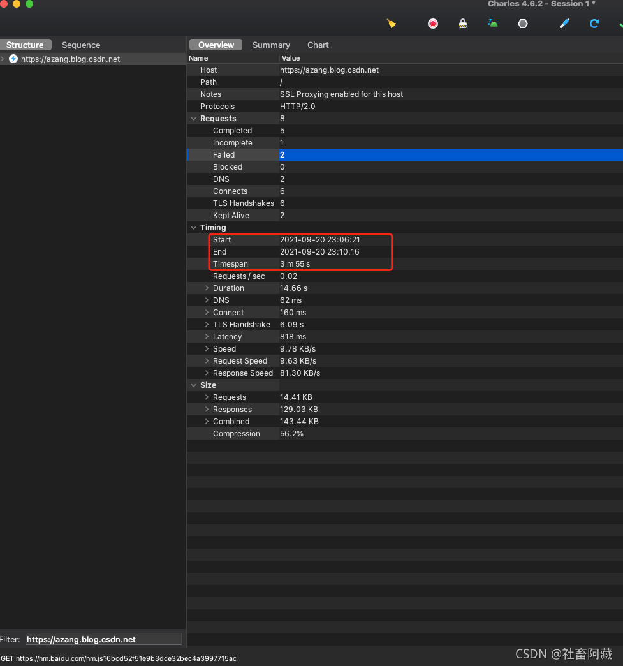This screenshot has width=623, height=666.
Task: Open the Overview tab
Action: tap(216, 45)
